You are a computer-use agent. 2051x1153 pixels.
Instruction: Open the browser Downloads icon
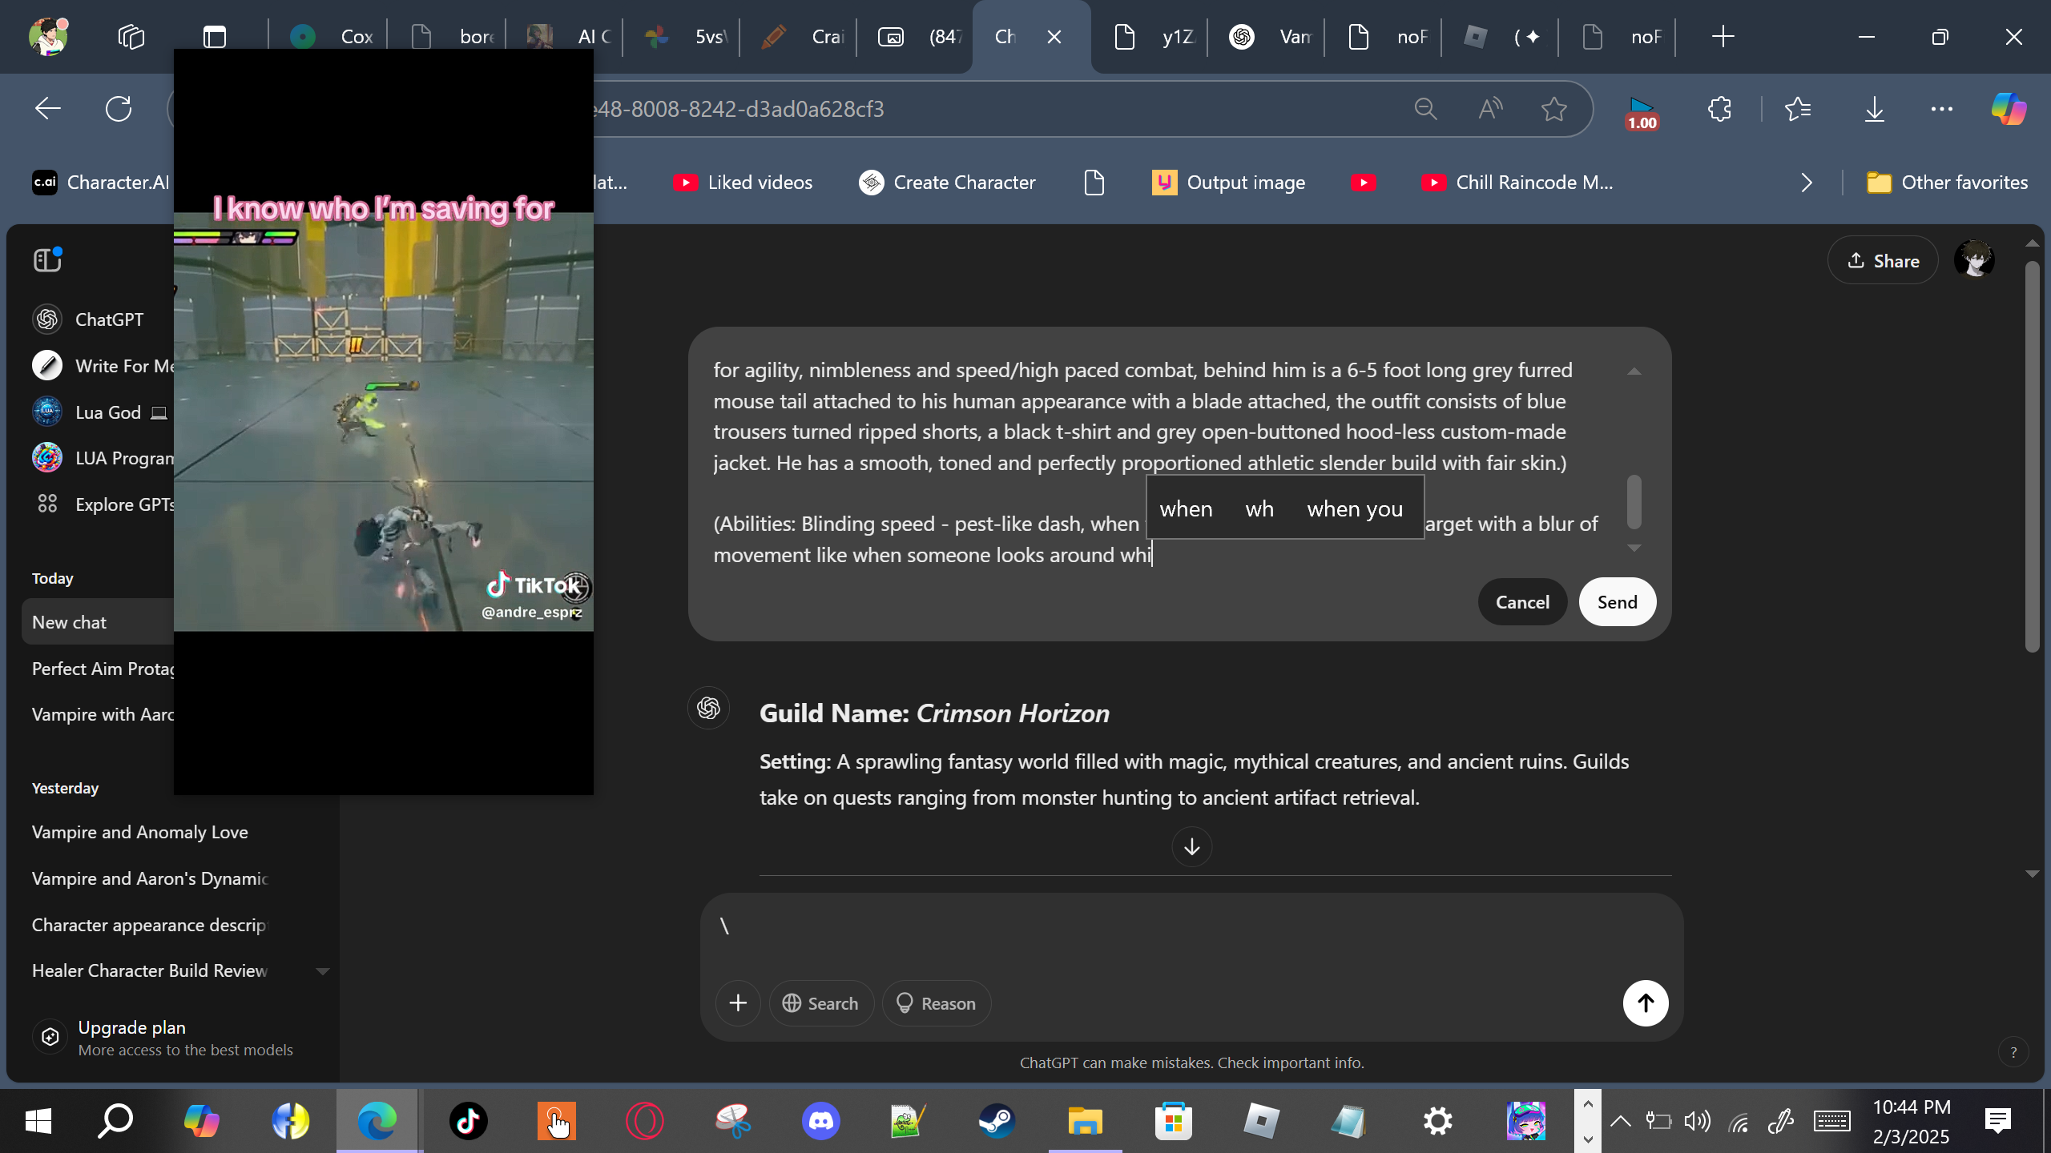(1875, 109)
